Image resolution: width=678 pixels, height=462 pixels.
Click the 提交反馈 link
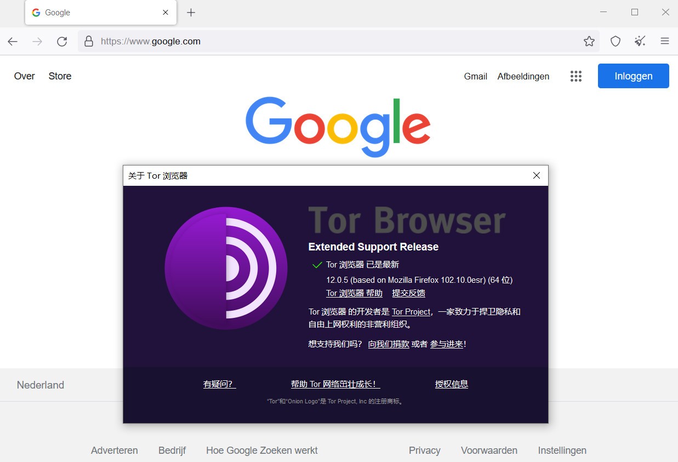409,293
